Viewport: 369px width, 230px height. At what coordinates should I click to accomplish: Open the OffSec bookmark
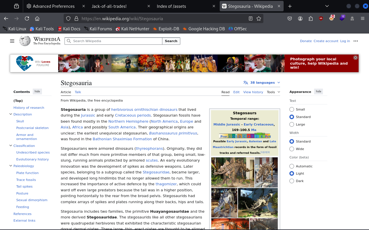click(x=237, y=29)
